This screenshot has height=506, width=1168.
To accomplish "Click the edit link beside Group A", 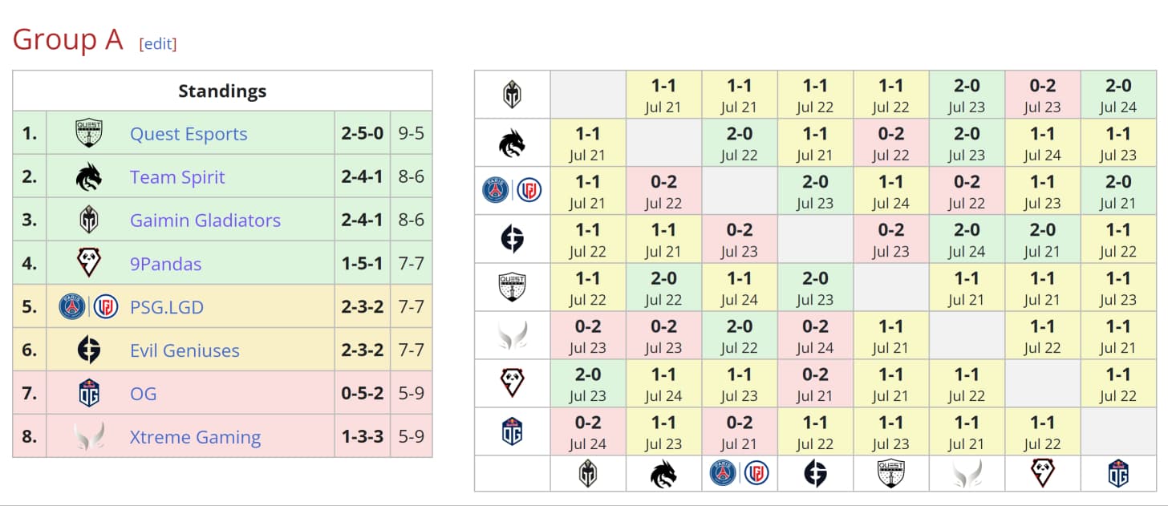I will (158, 44).
